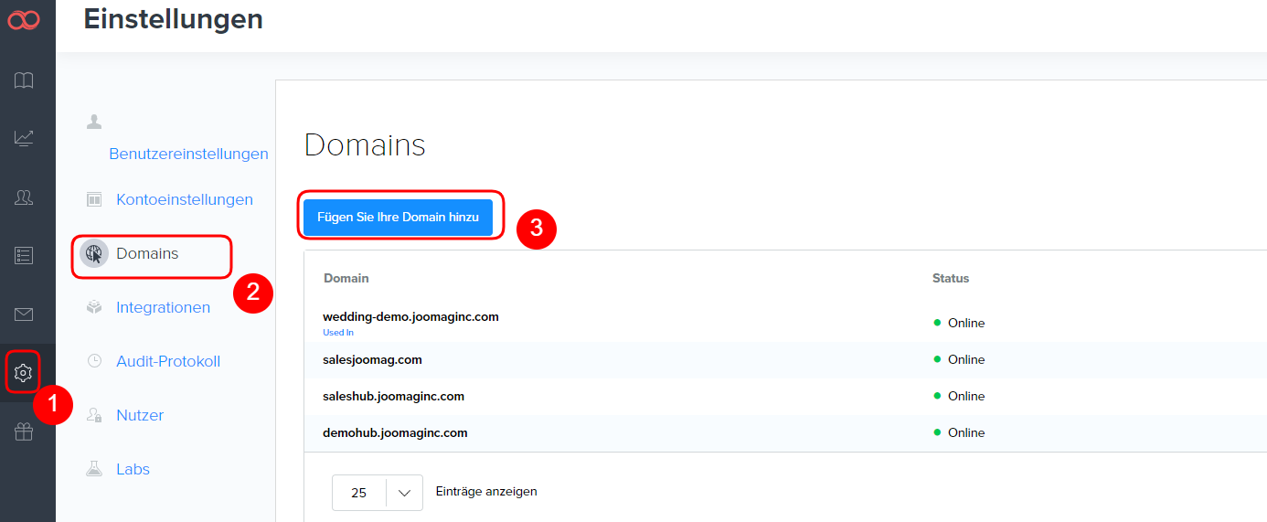Screen dimensions: 1267x522
Task: Open the Nutzer settings section
Action: pyautogui.click(x=140, y=415)
